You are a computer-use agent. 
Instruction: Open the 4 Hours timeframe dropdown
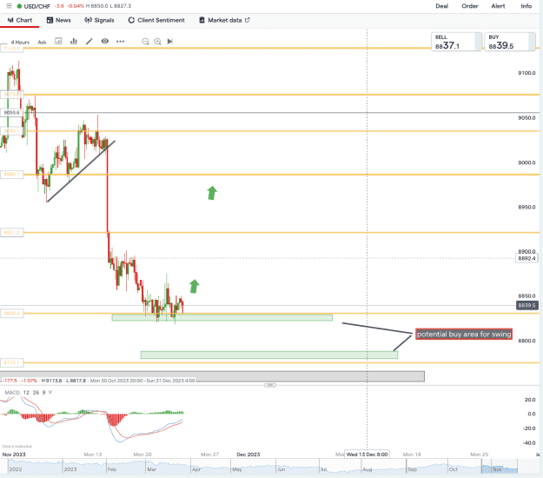[20, 42]
